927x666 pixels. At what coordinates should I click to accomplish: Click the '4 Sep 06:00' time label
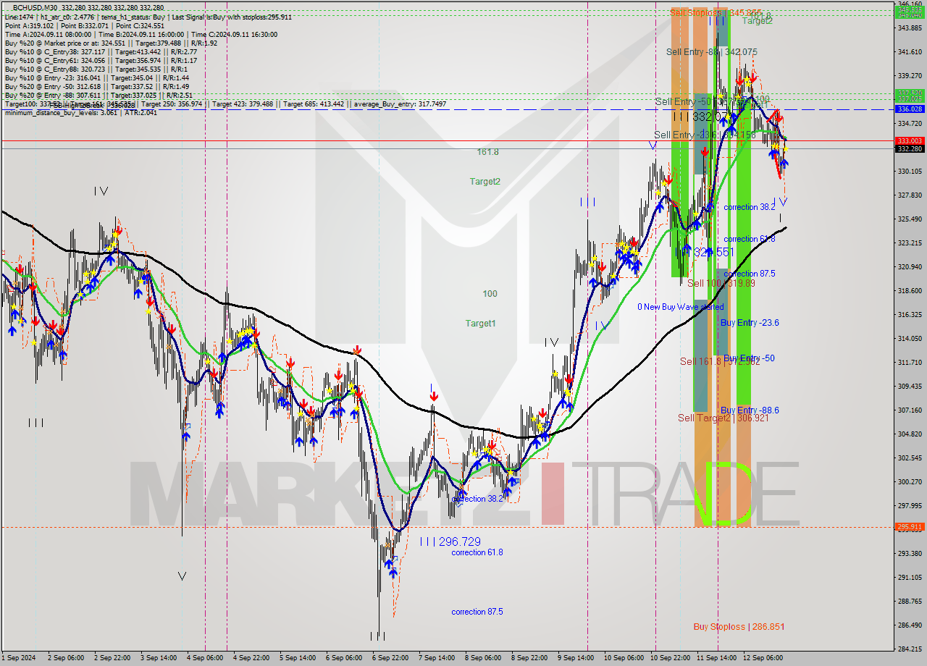pos(205,658)
